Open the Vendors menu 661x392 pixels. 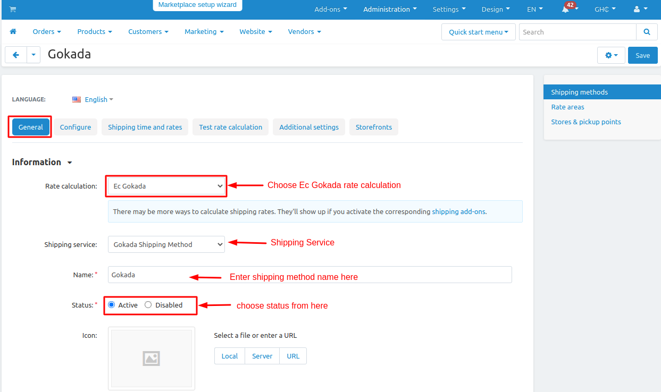[305, 32]
